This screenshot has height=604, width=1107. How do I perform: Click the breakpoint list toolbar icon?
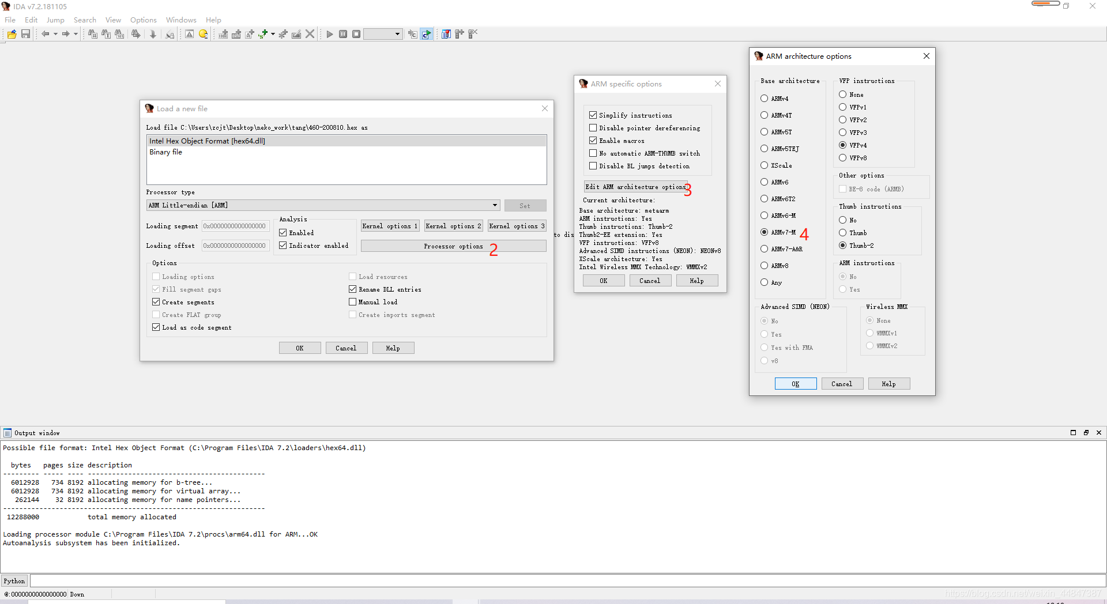coord(446,34)
